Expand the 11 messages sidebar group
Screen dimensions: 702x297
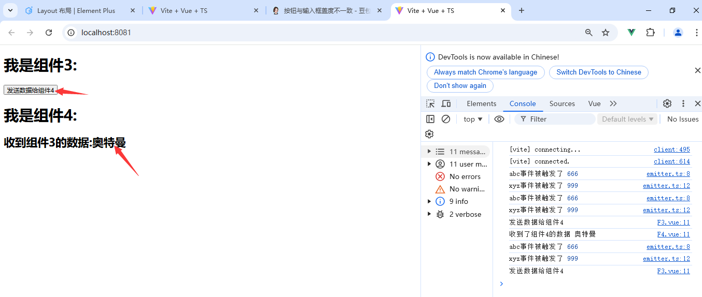click(x=429, y=152)
